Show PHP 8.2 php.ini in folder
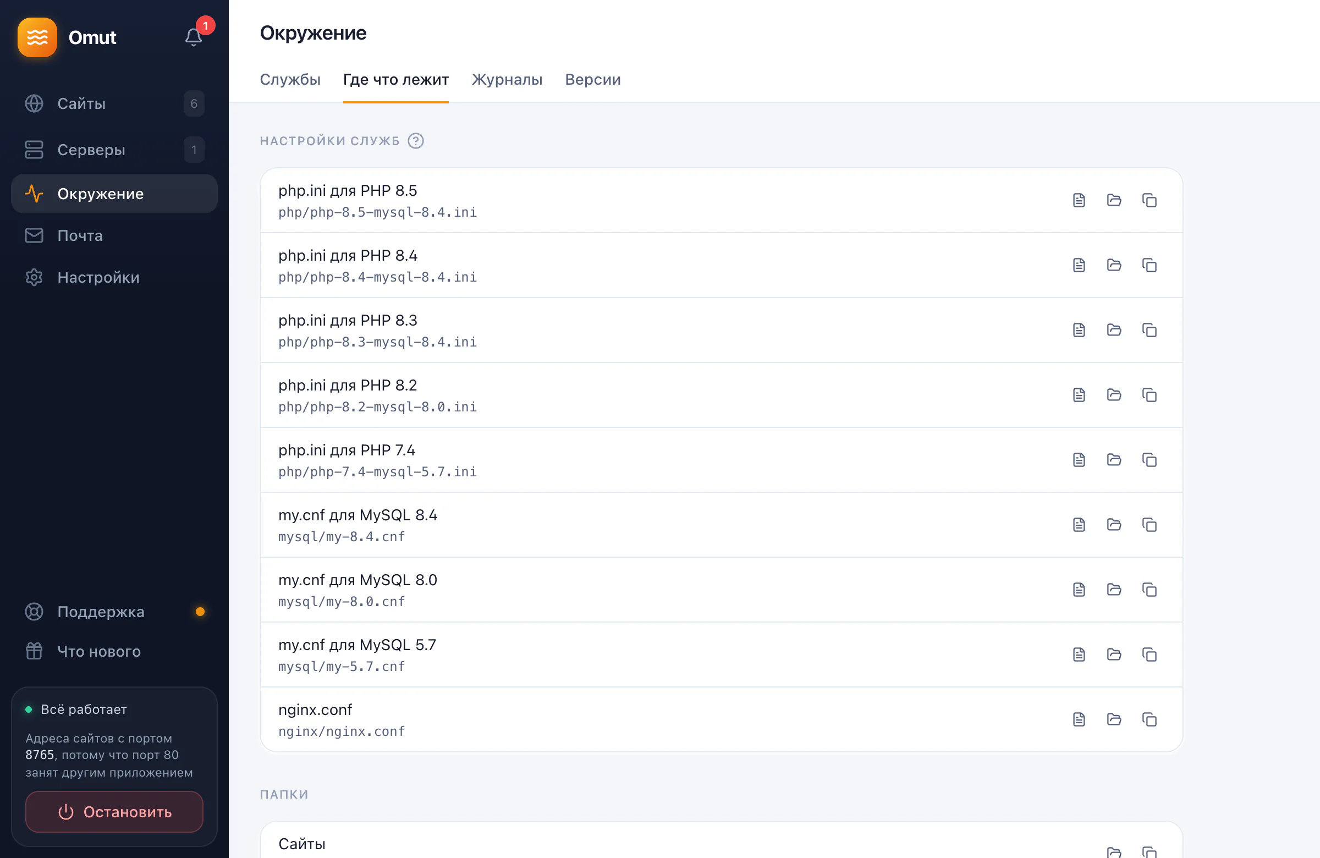The height and width of the screenshot is (858, 1320). click(1114, 395)
